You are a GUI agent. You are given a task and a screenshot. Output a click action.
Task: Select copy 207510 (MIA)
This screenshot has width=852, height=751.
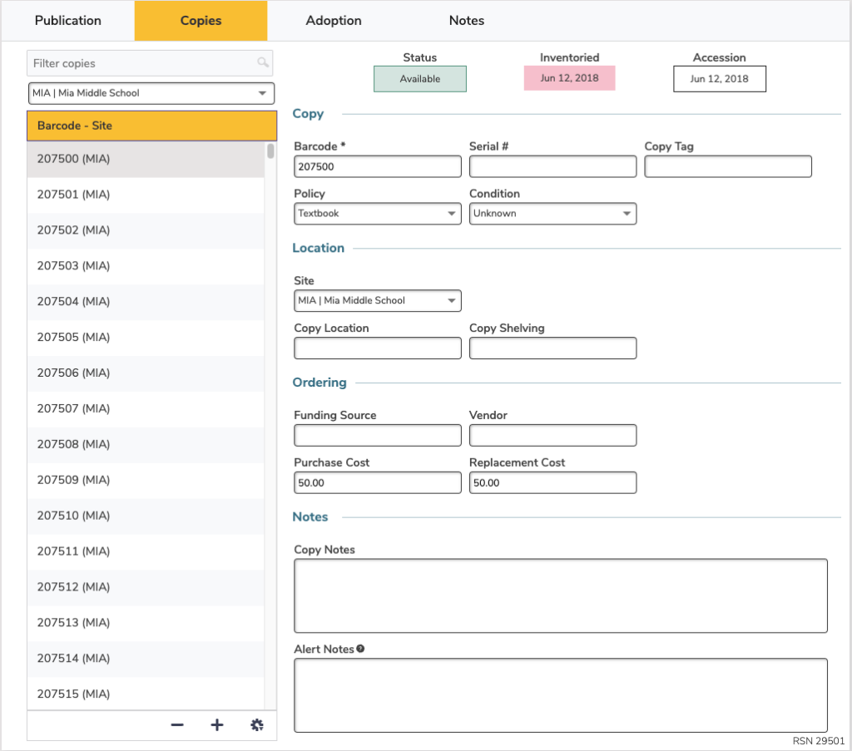pos(146,516)
